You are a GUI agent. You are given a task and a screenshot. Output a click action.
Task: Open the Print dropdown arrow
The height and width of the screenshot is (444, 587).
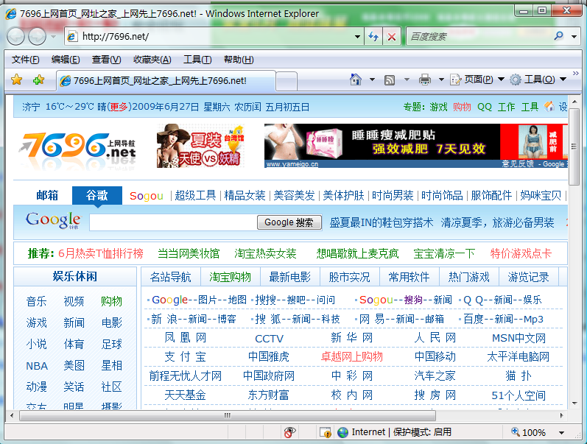tap(441, 80)
